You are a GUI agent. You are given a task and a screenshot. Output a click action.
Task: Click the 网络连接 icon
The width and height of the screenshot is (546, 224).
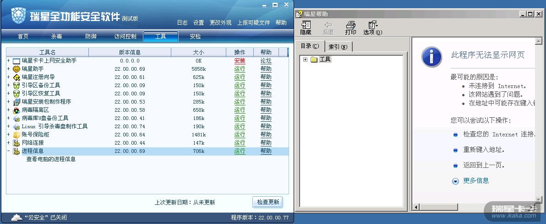tap(16, 143)
